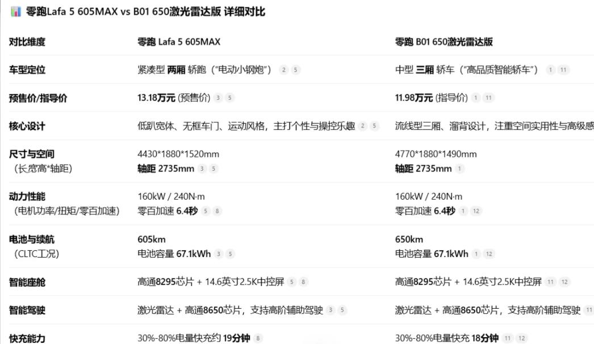This screenshot has height=344, width=594.
Task: Click the "18分钟" fast charge value
Action: click(x=485, y=338)
